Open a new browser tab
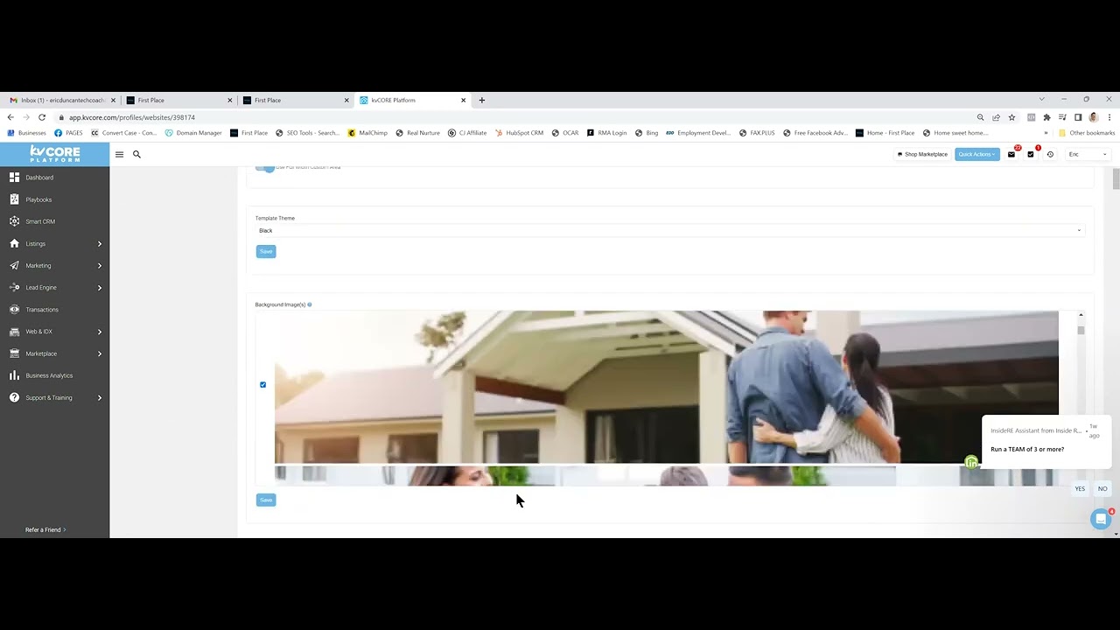The height and width of the screenshot is (630, 1120). pos(481,100)
